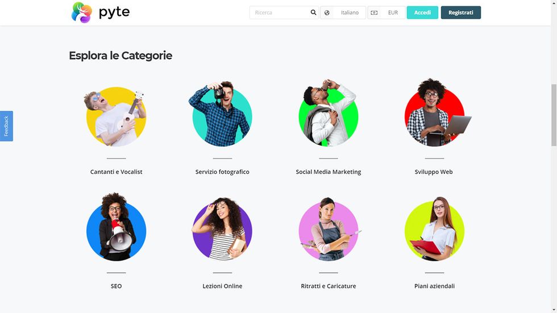Click the page vertical scrollbar thumb
Viewport: 557px width, 313px height.
pos(554,115)
